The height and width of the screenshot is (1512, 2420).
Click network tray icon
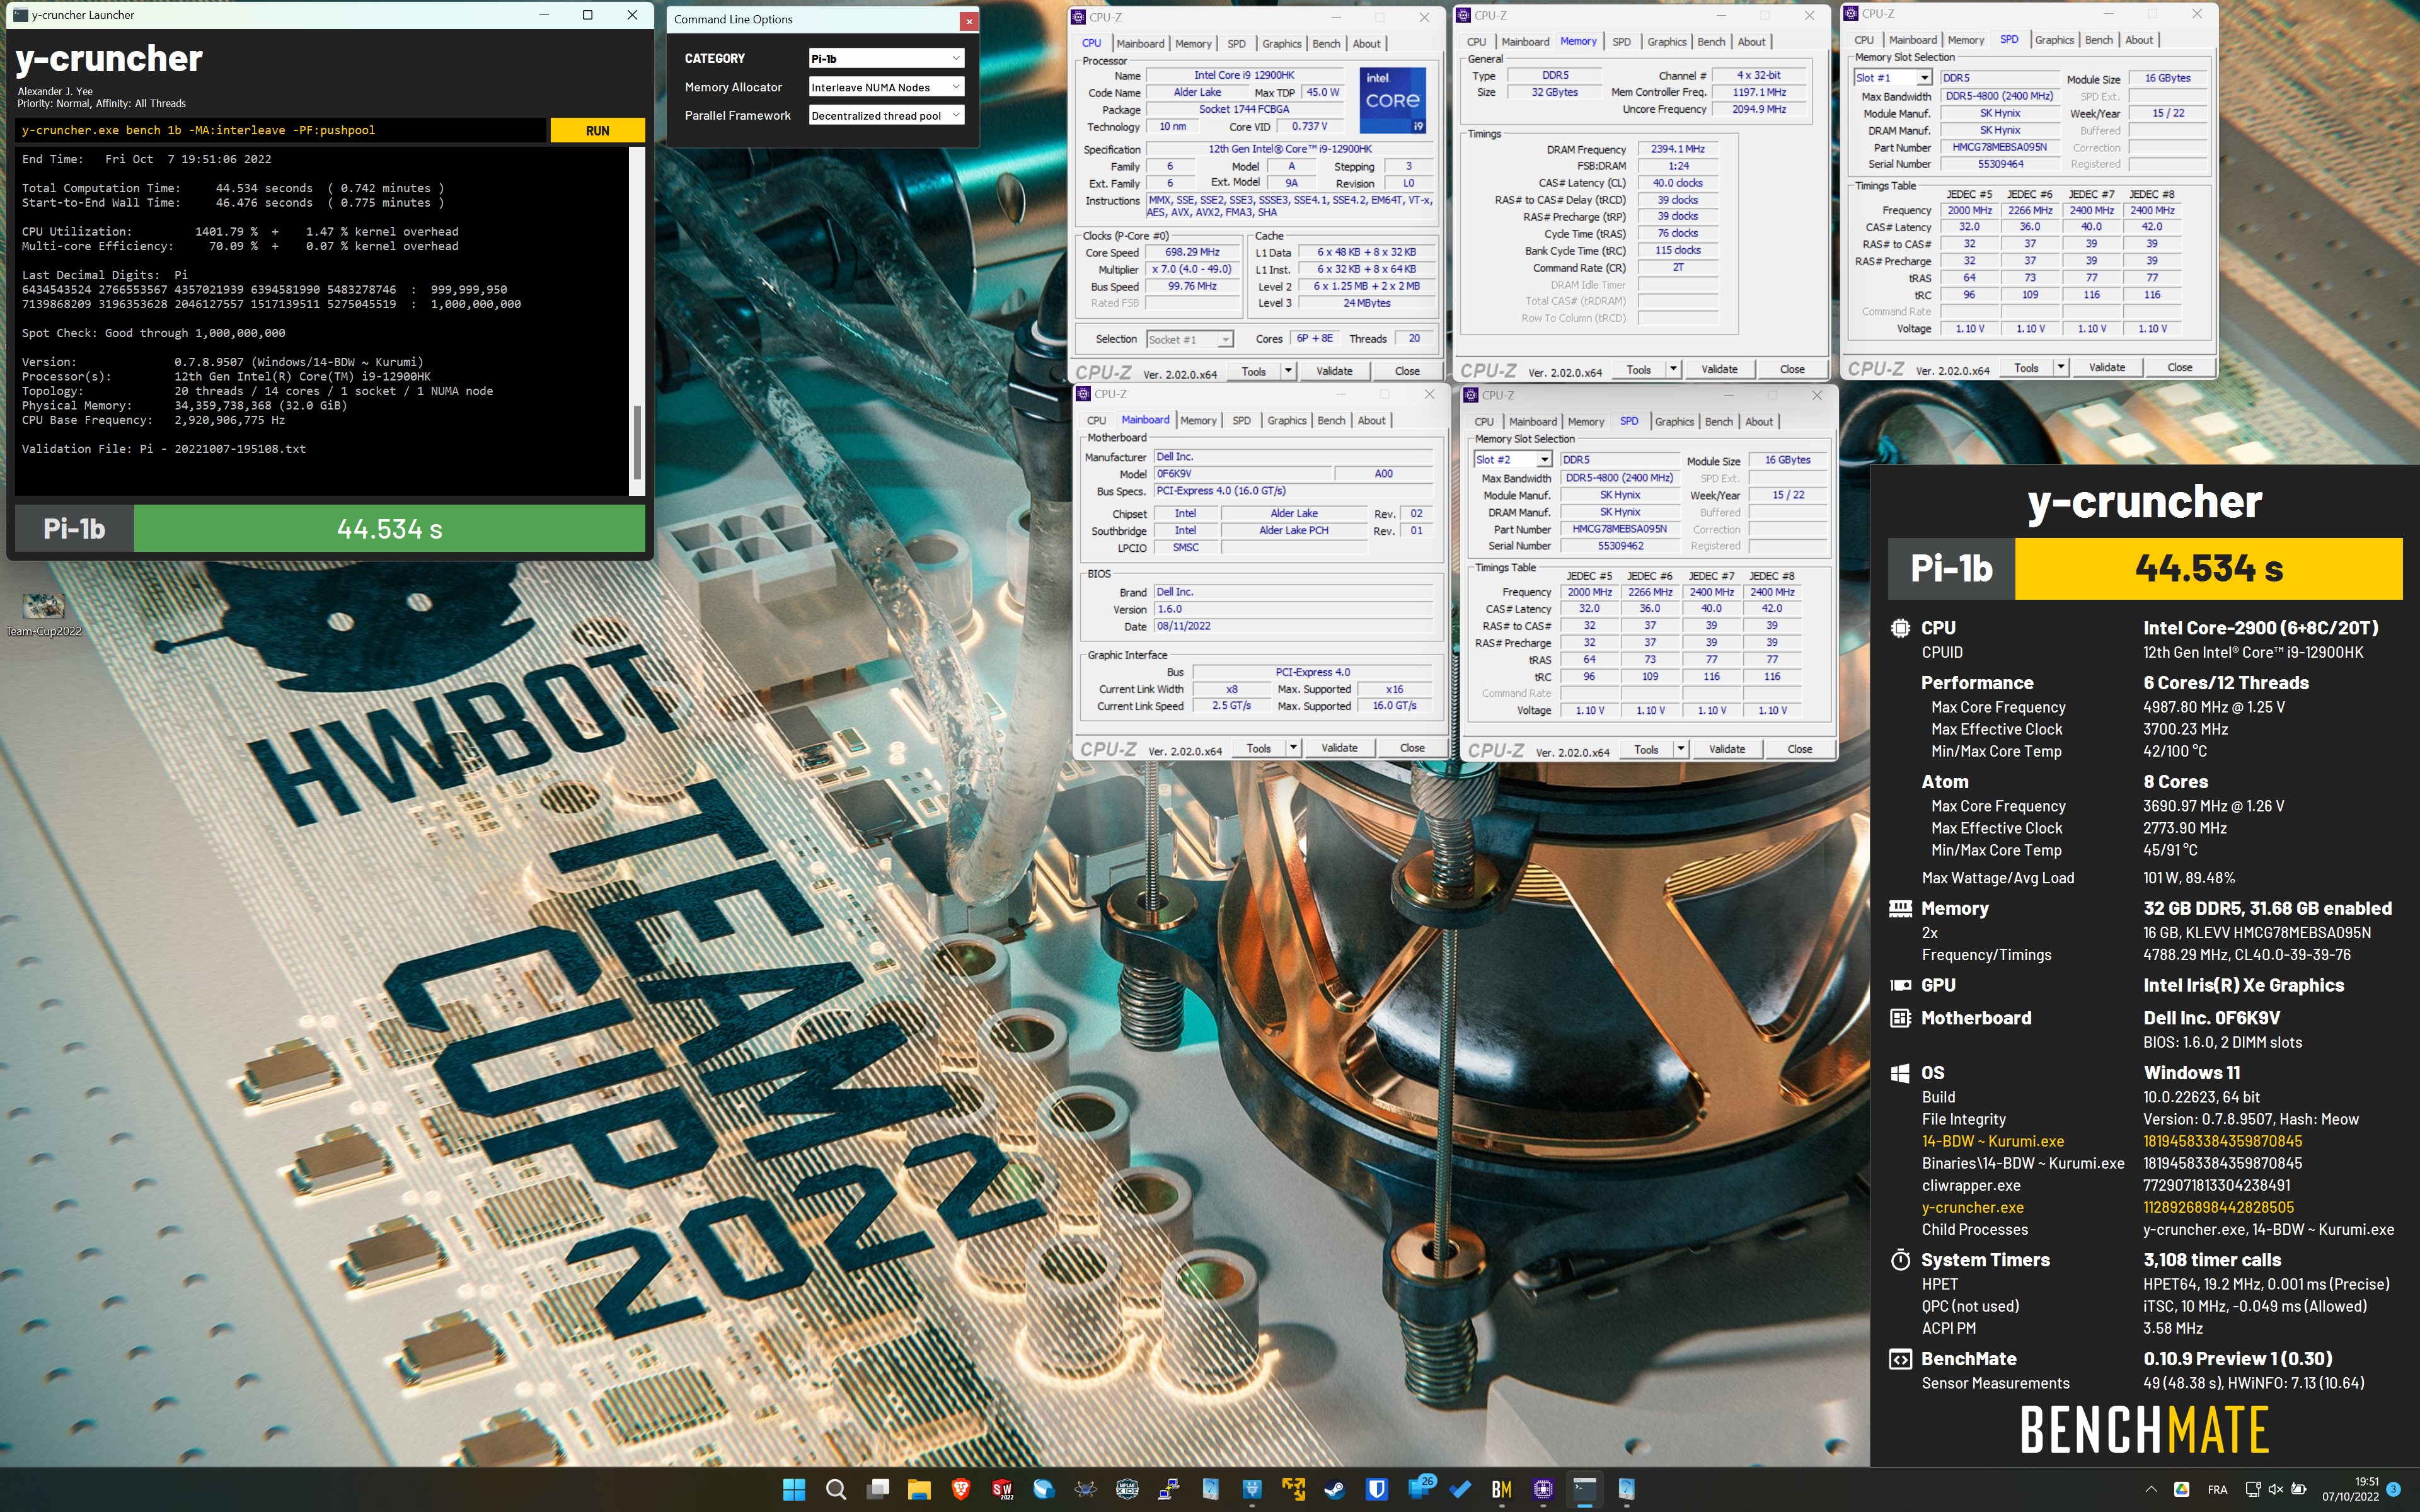pos(2253,1489)
